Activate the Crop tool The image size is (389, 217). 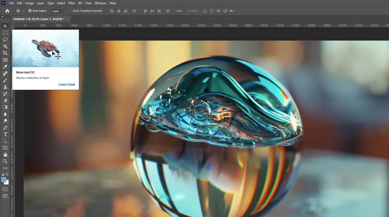coord(5,53)
